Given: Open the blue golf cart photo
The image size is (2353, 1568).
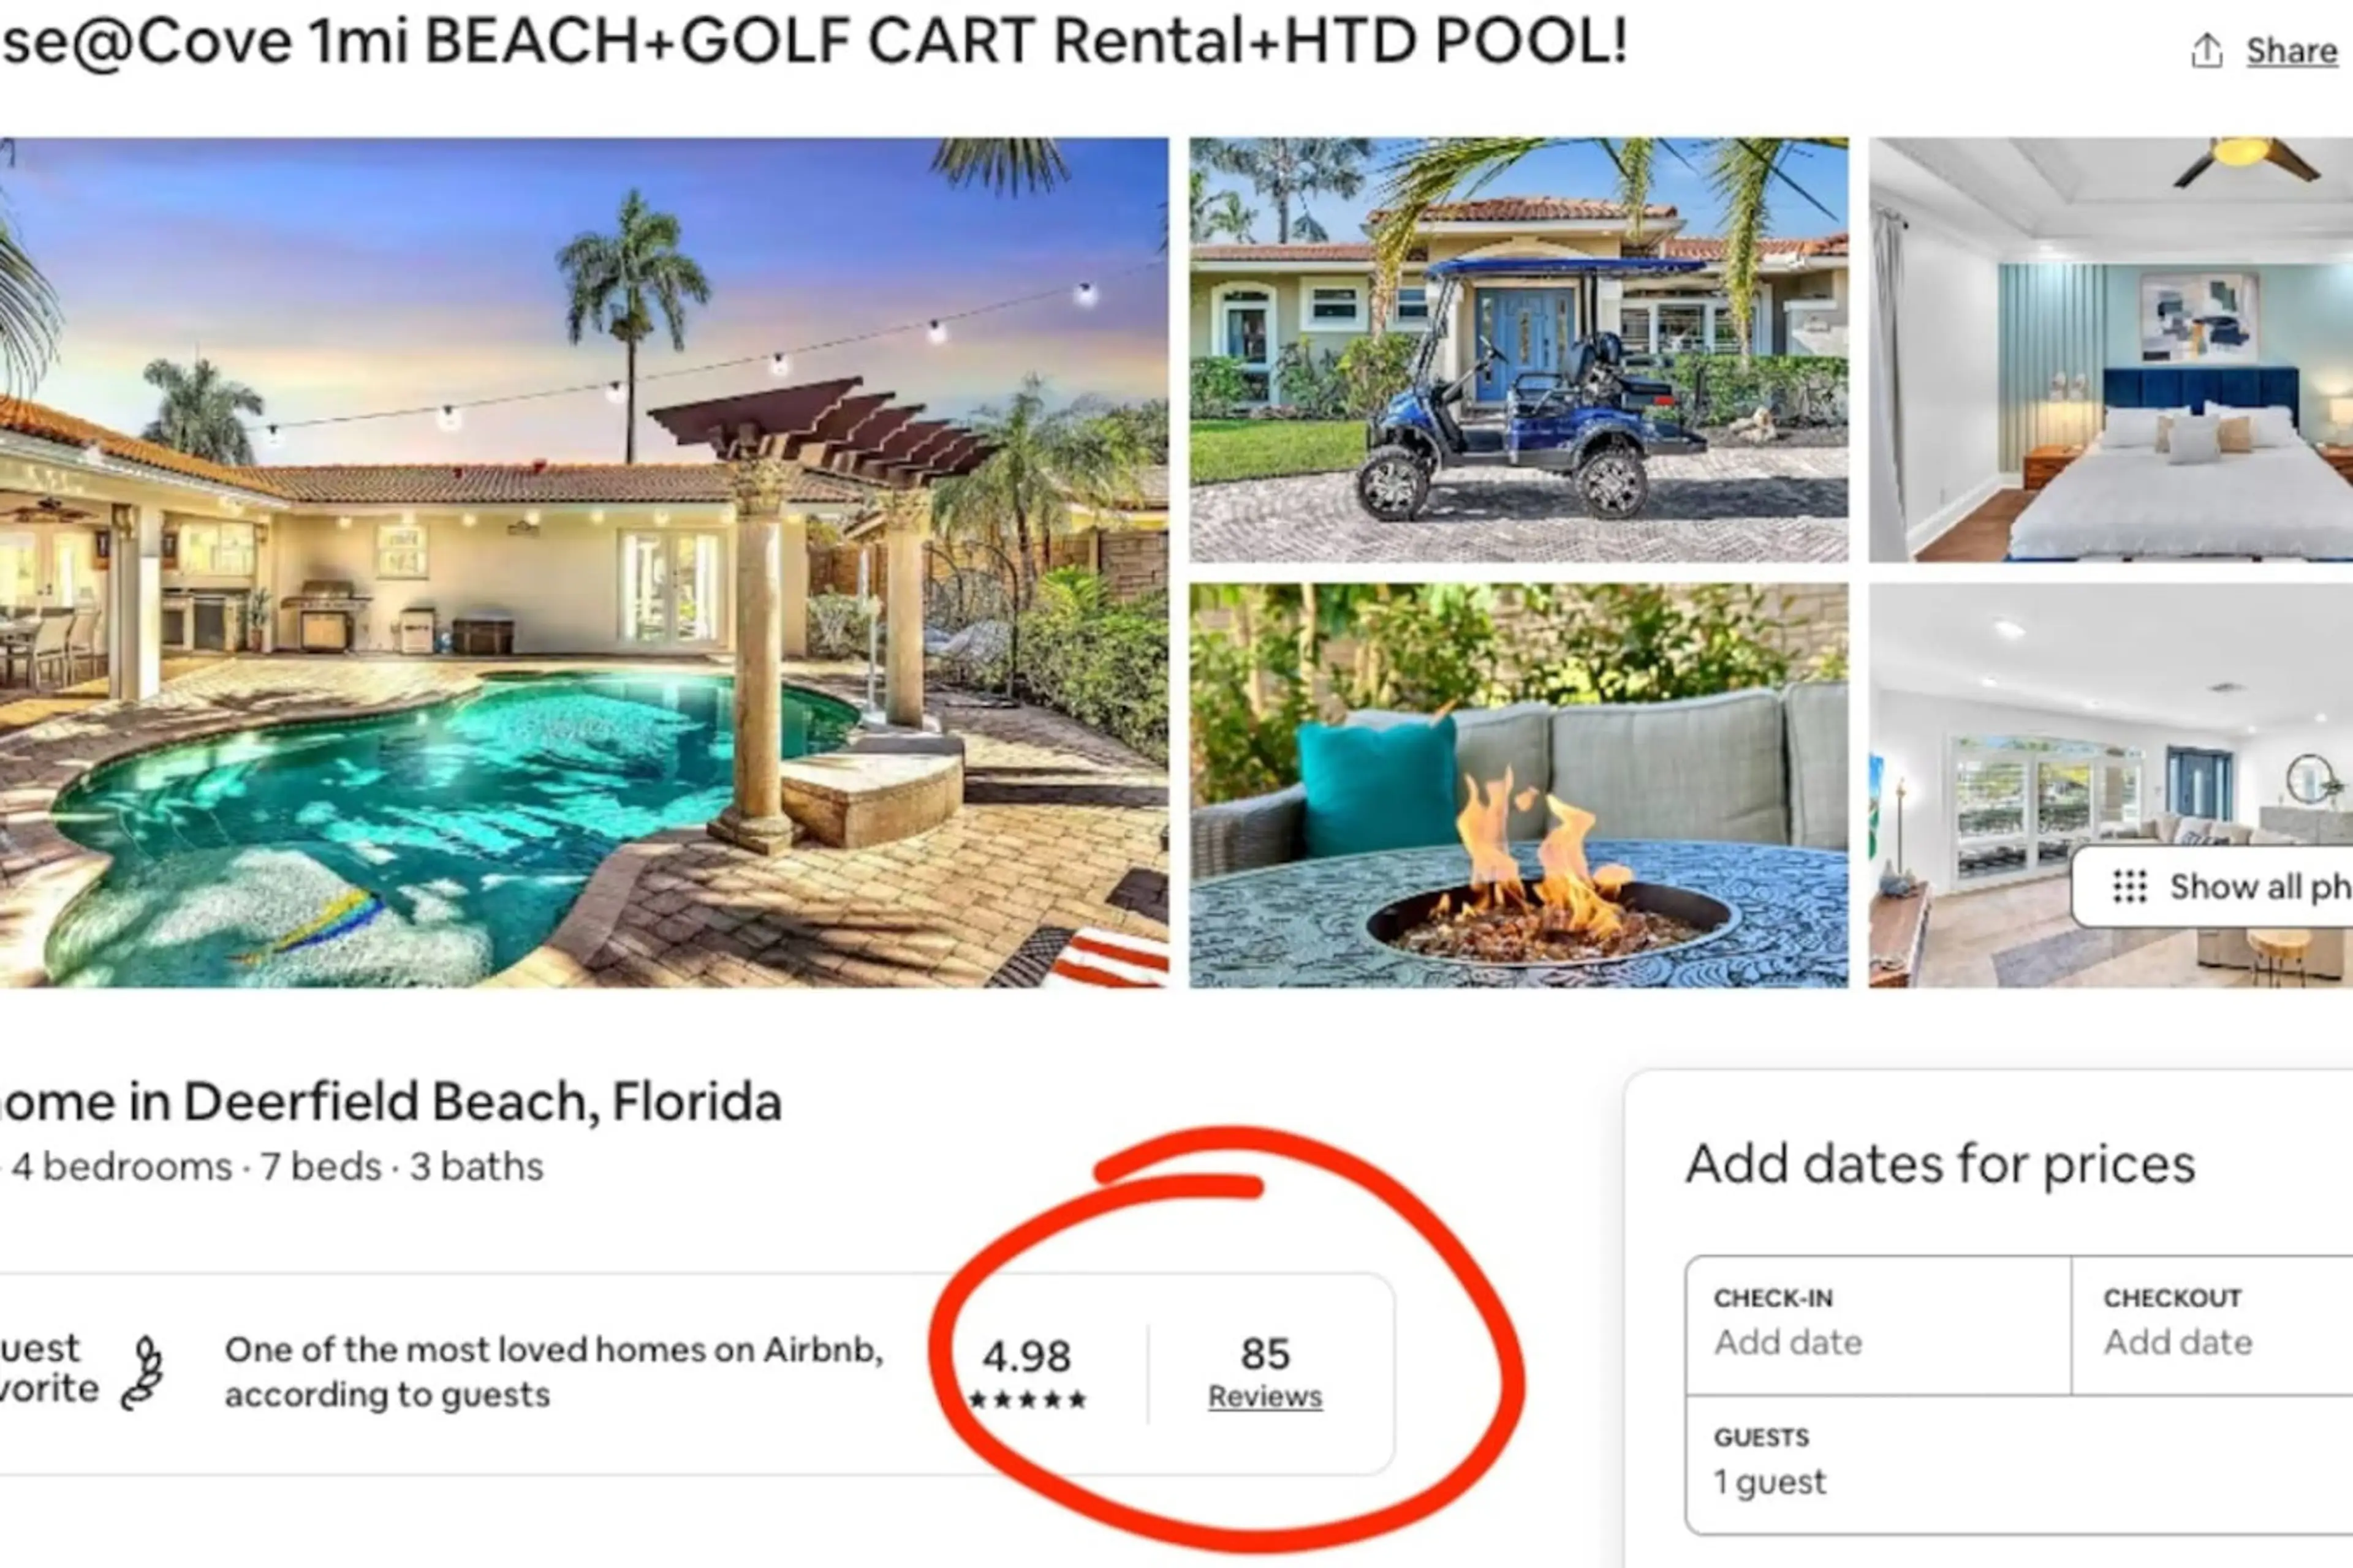Looking at the screenshot, I should pyautogui.click(x=1518, y=349).
